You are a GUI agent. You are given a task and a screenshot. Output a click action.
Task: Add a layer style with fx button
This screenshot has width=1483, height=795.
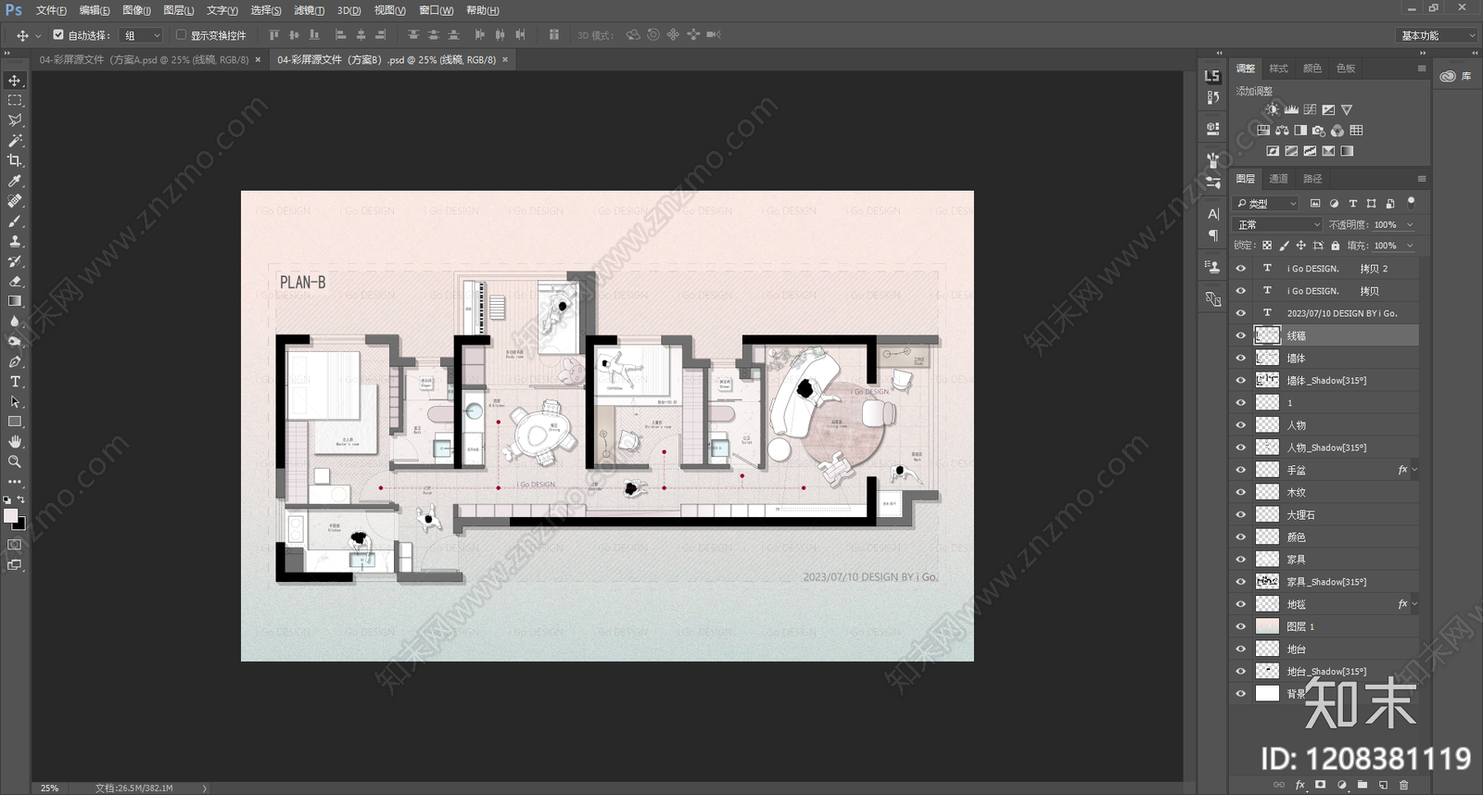pyautogui.click(x=1300, y=785)
